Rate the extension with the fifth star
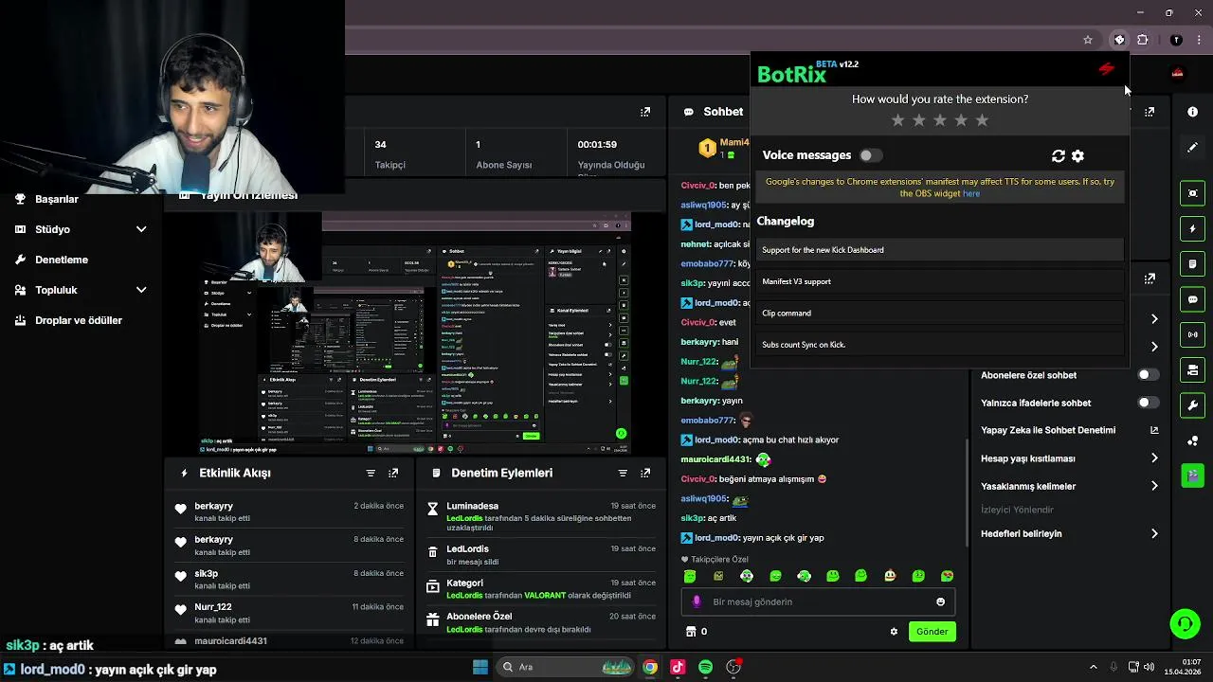 (982, 120)
